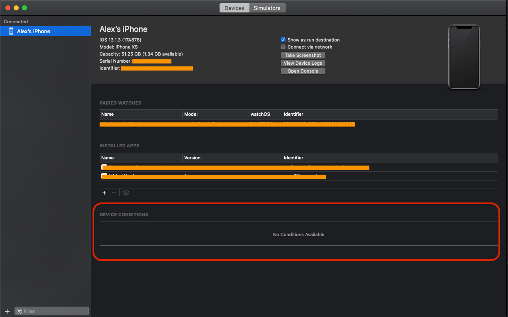Click the minus icon to remove selected app
The height and width of the screenshot is (317, 508).
click(114, 193)
